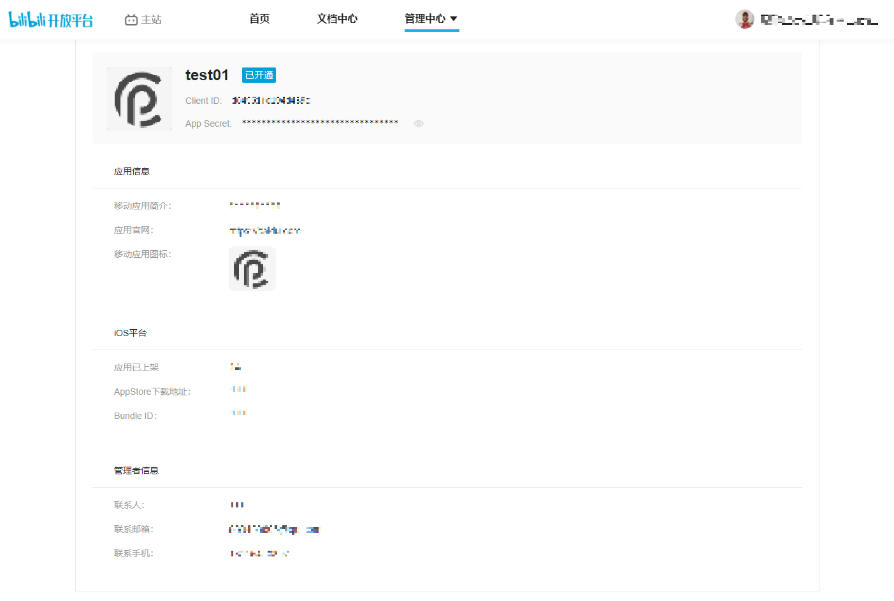This screenshot has width=894, height=601.
Task: Click the 应用信息 section heading
Action: click(132, 171)
